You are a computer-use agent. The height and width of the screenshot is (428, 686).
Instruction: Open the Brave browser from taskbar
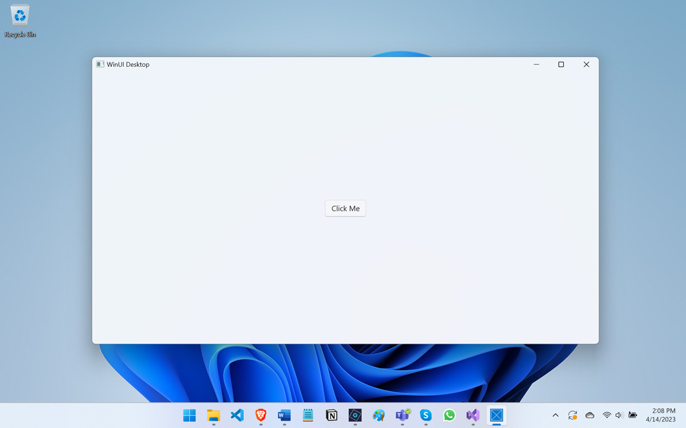pyautogui.click(x=261, y=415)
